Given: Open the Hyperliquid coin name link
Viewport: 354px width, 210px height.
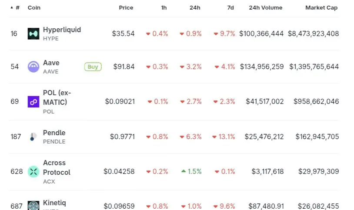Looking at the screenshot, I should point(62,30).
